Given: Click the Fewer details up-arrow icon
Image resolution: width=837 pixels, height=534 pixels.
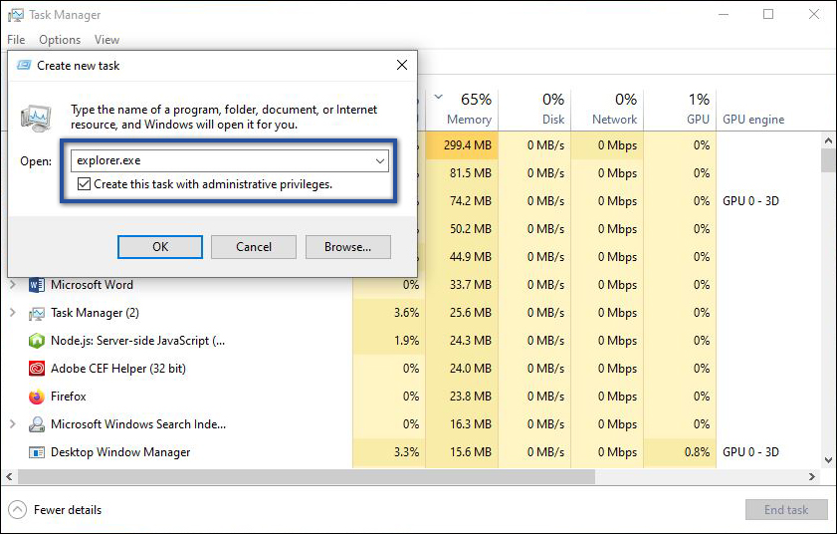Looking at the screenshot, I should coord(17,509).
